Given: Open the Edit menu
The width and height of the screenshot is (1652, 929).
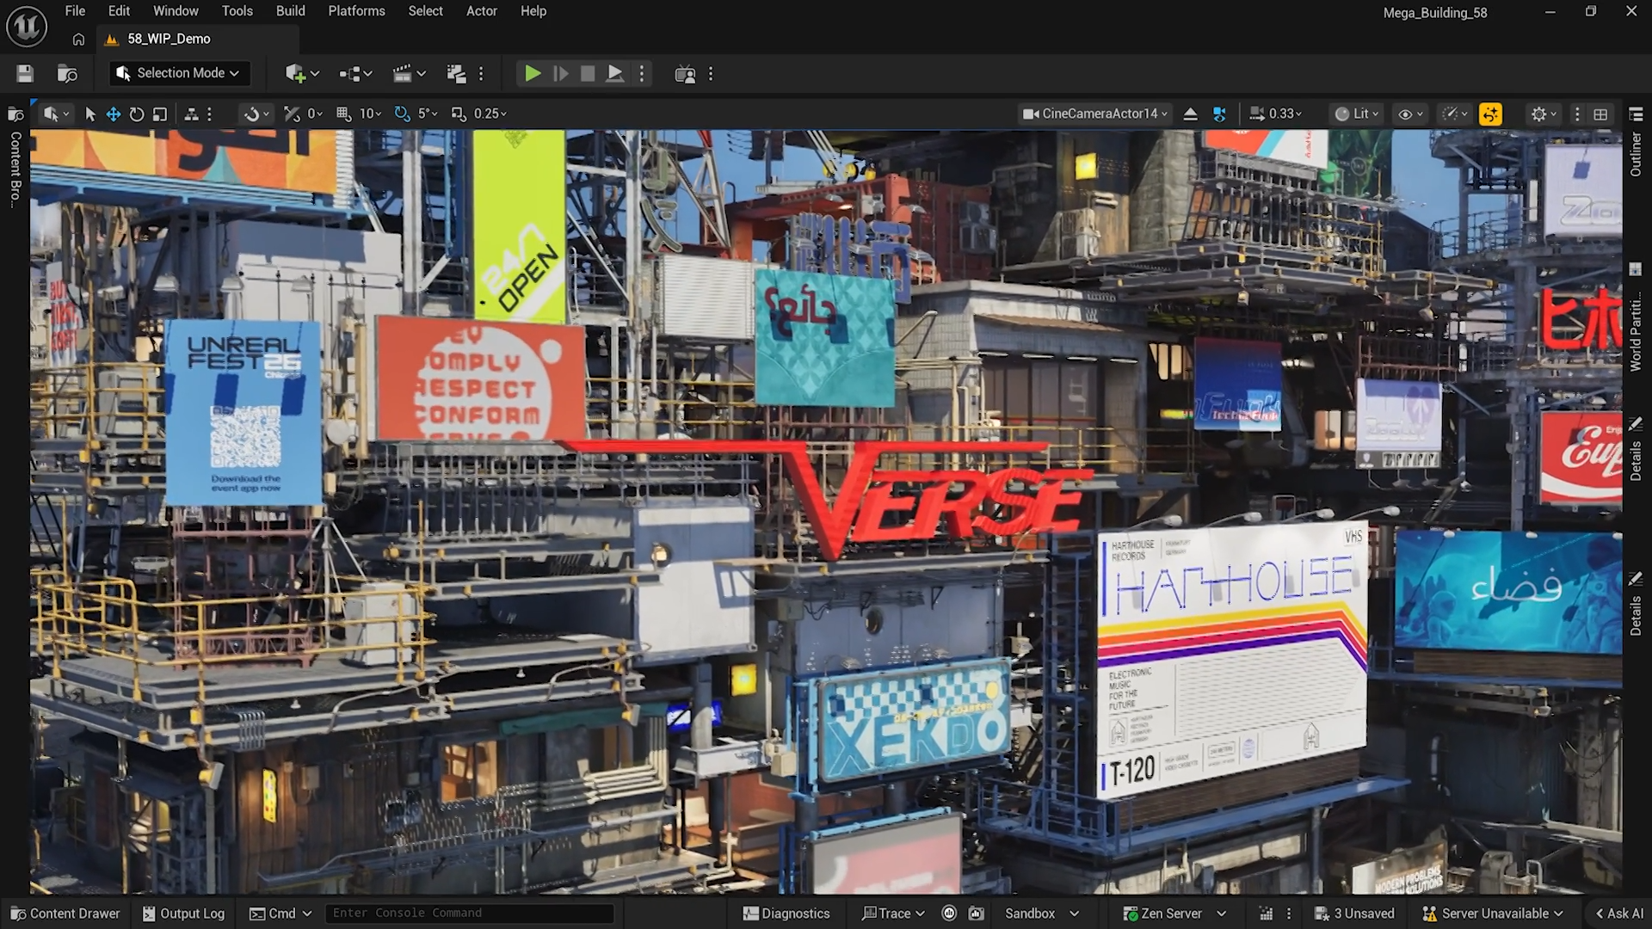Looking at the screenshot, I should pyautogui.click(x=119, y=11).
